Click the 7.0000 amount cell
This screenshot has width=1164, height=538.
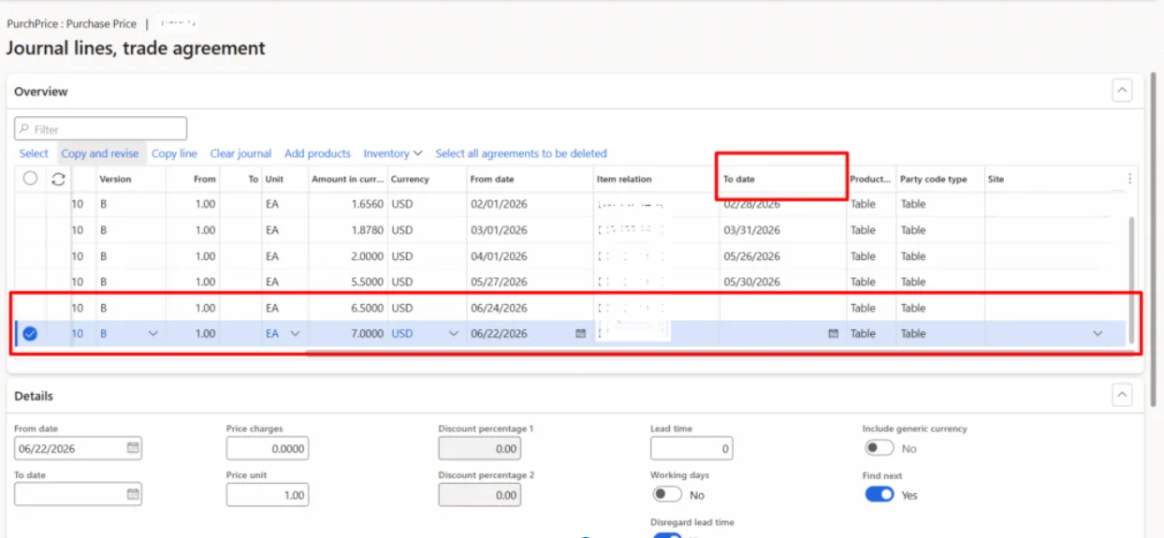coord(348,334)
